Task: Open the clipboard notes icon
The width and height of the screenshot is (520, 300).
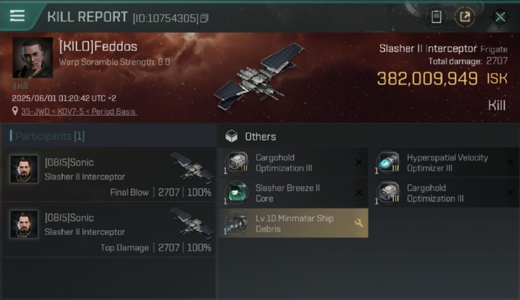Action: [436, 17]
